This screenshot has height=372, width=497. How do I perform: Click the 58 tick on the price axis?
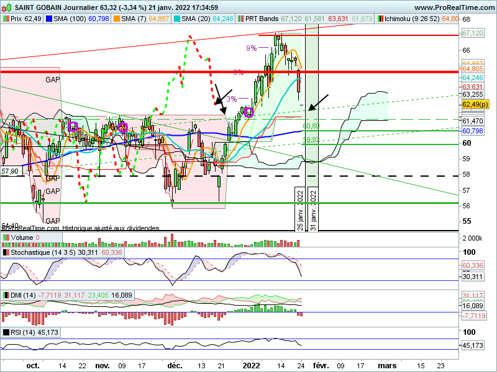click(466, 175)
